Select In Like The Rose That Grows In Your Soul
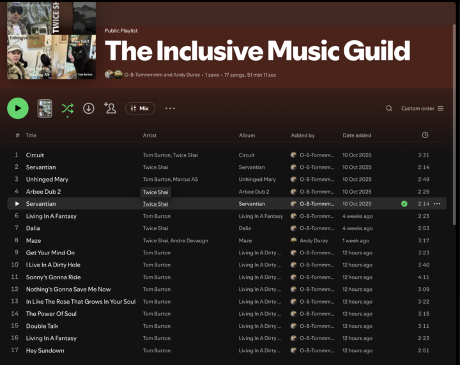460x365 pixels. 80,302
